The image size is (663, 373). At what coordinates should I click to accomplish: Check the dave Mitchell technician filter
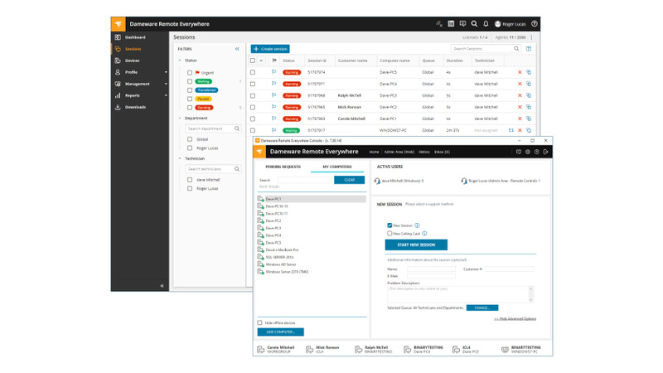190,180
